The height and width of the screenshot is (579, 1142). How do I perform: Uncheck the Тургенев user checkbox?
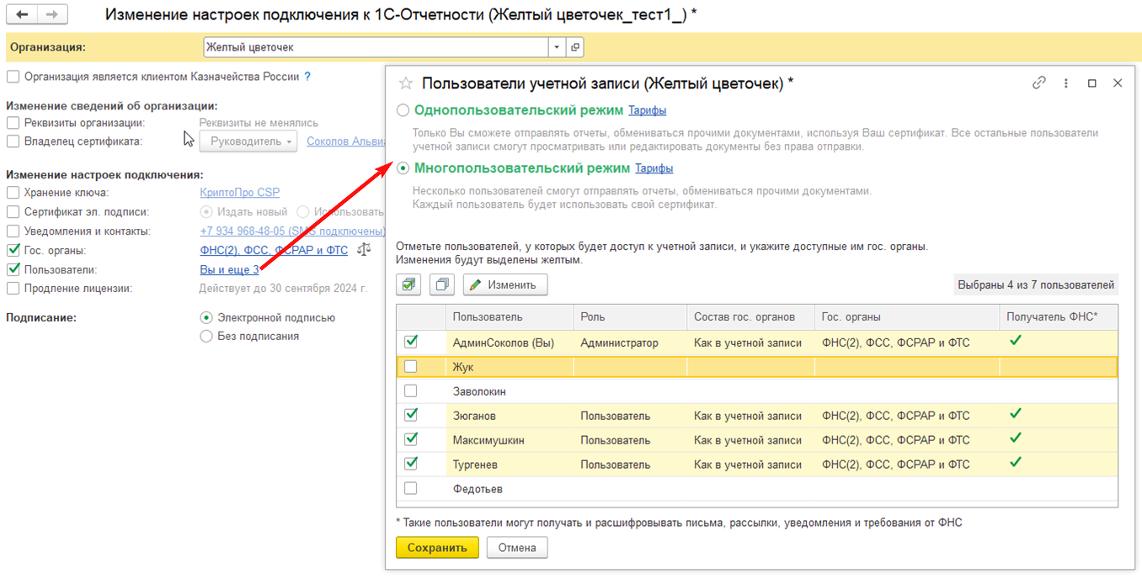[411, 465]
